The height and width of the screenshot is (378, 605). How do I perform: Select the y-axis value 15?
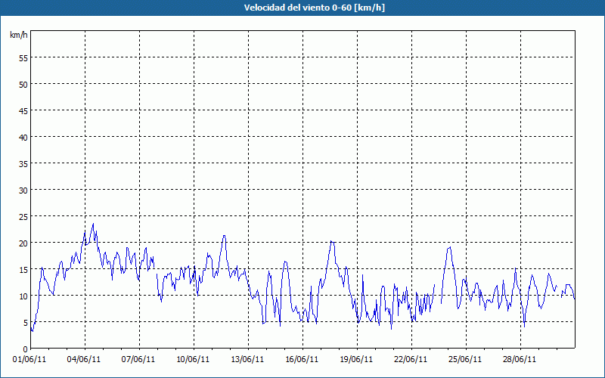click(x=23, y=269)
